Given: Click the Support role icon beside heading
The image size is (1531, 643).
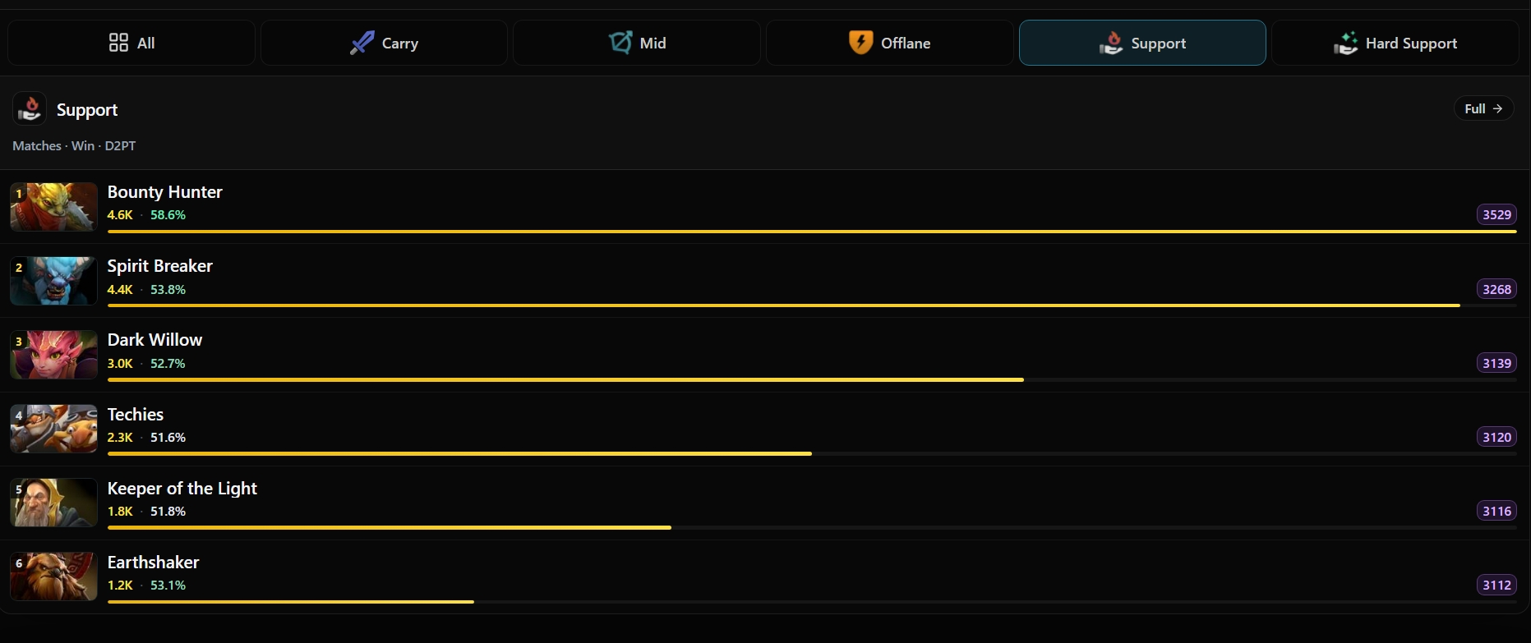Looking at the screenshot, I should click(x=30, y=108).
